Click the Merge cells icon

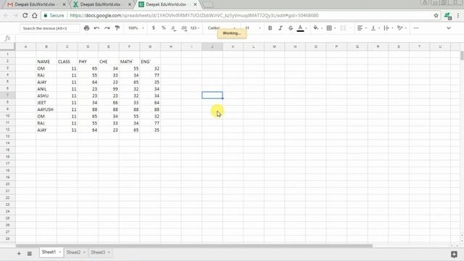pos(343,28)
